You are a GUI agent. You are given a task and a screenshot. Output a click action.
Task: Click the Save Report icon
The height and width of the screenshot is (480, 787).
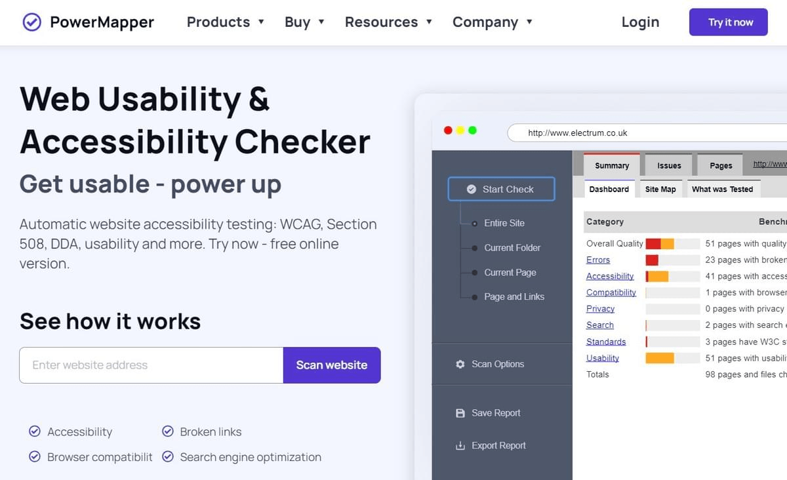pyautogui.click(x=461, y=412)
